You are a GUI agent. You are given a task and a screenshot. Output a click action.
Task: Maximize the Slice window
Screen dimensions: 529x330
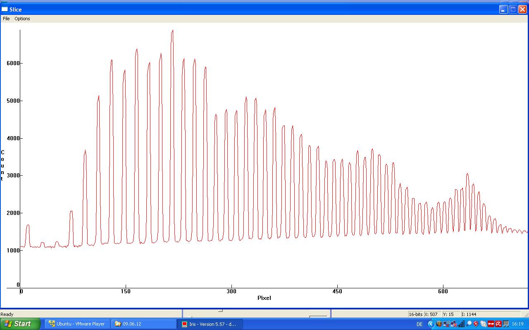click(513, 9)
